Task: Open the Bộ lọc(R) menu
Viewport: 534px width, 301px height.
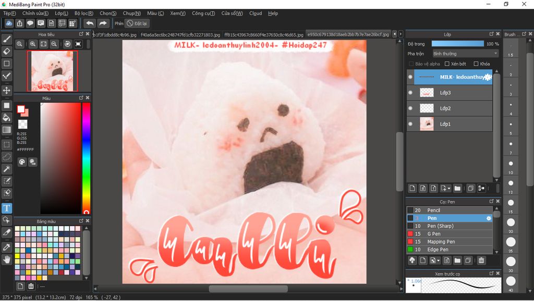Action: pos(84,13)
